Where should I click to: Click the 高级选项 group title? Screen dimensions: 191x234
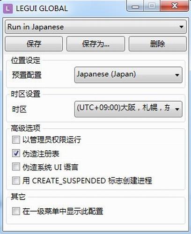click(26, 128)
